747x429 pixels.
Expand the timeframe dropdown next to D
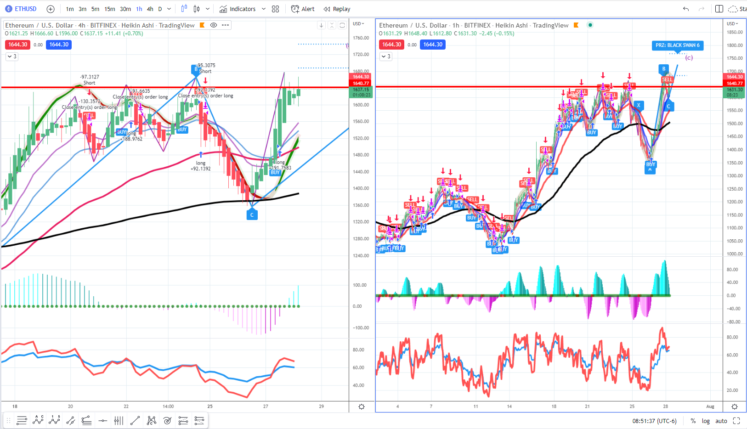tap(169, 9)
